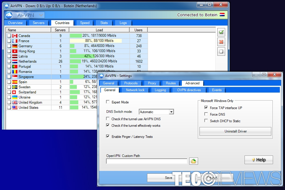Click the Canada load bar showing 20%
The width and height of the screenshot is (285, 190).
tap(99, 36)
